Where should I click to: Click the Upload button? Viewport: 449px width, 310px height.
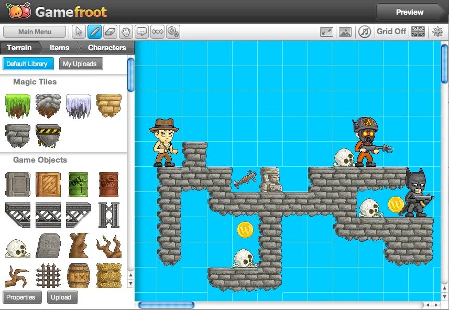(62, 297)
